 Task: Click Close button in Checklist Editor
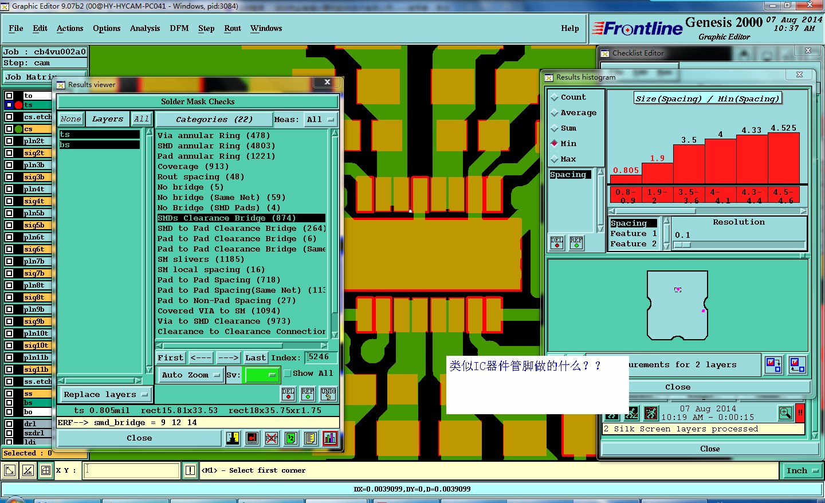pos(710,449)
